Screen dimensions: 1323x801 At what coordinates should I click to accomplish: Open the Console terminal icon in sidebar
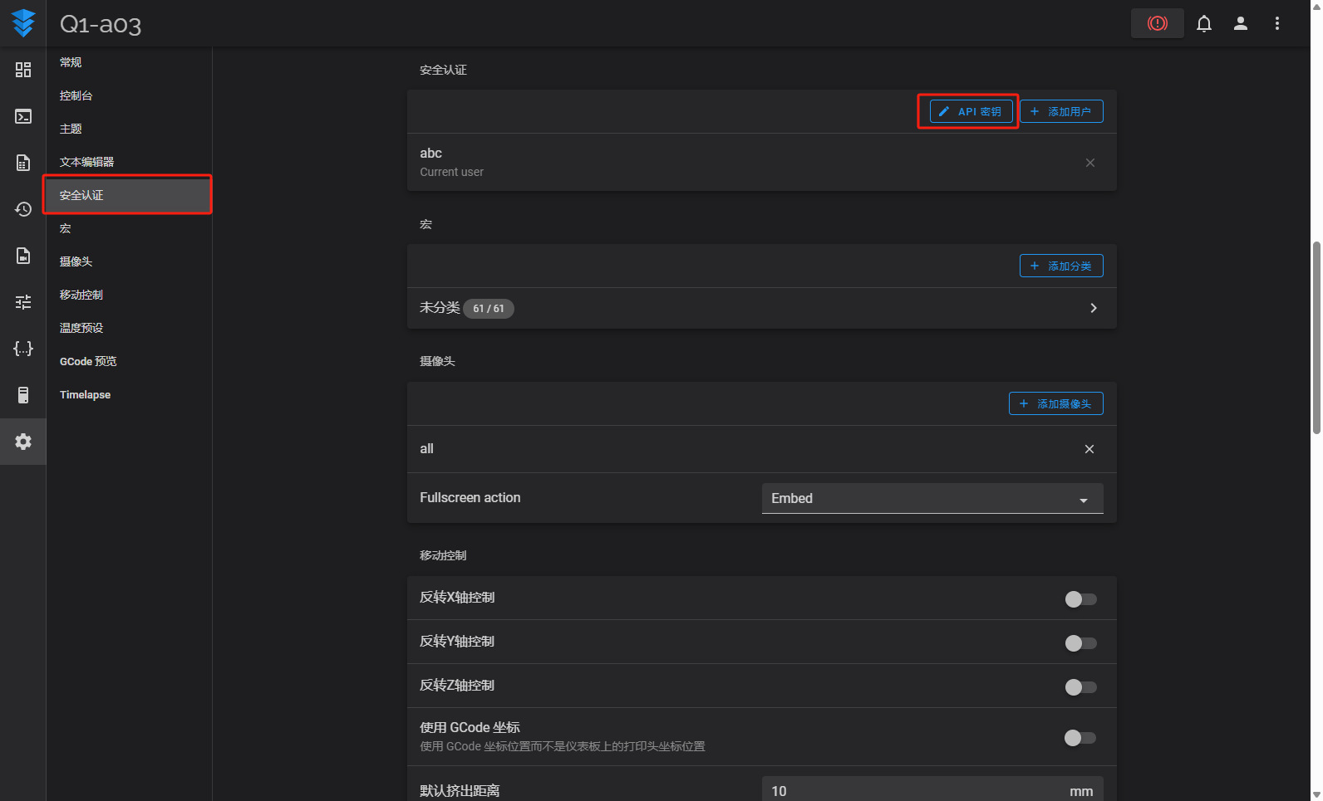click(23, 116)
